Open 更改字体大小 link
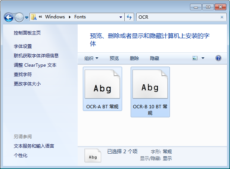 point(27,84)
